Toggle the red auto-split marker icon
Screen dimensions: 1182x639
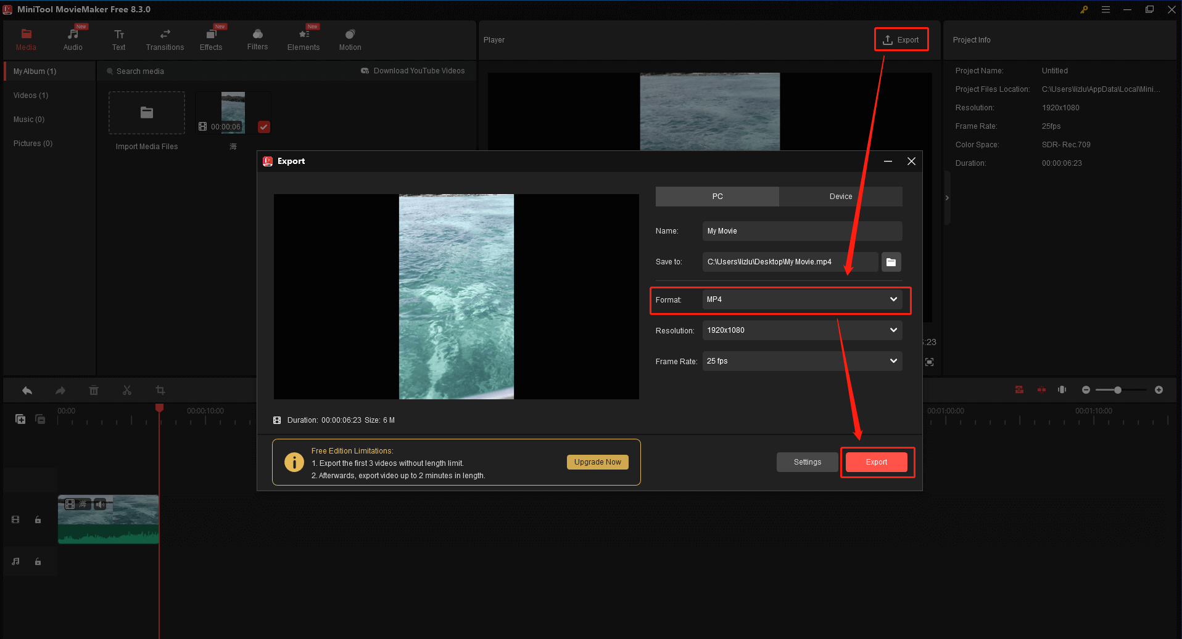(x=1041, y=390)
